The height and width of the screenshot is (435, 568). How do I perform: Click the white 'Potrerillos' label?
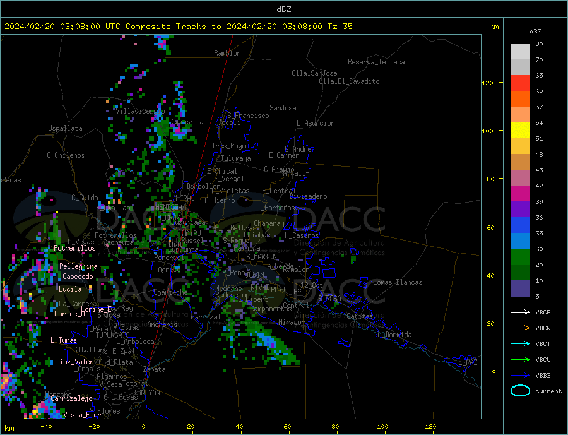pyautogui.click(x=74, y=248)
